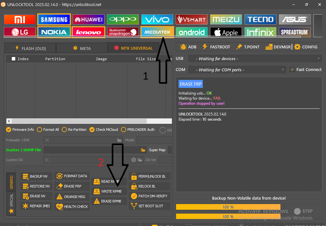
Task: Browse for Scatter file folder icon
Action: [143, 150]
